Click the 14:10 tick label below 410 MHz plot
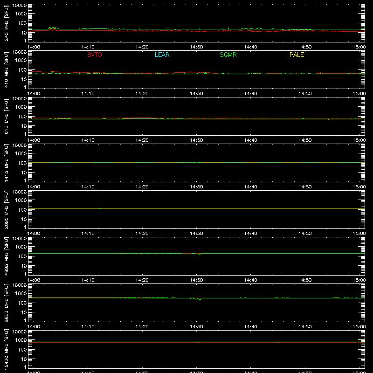This screenshot has width=373, height=373. tap(88, 94)
